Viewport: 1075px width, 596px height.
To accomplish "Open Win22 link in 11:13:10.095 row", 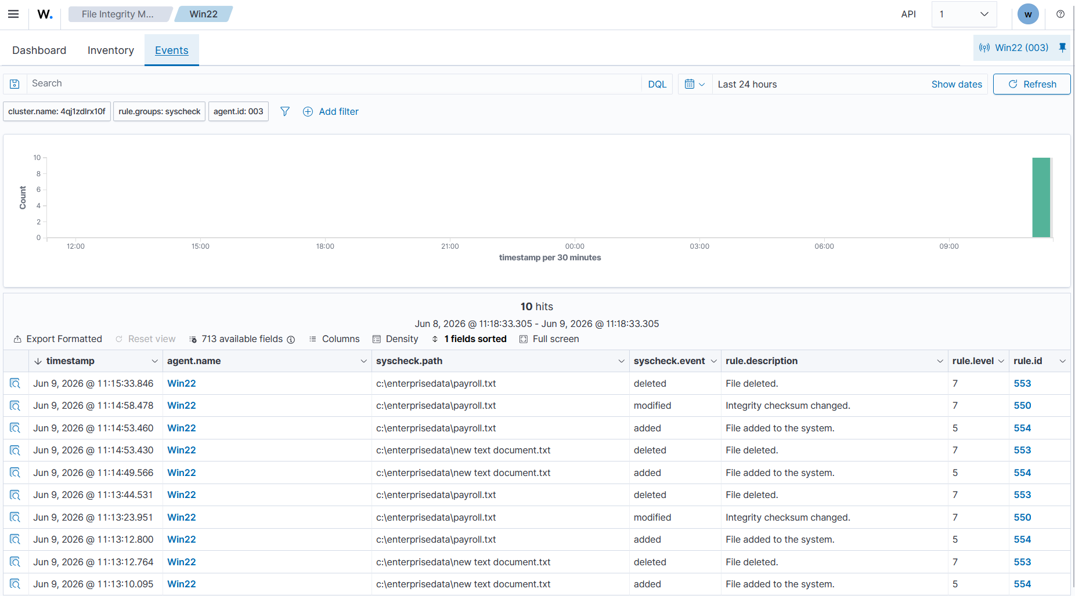I will tap(182, 584).
